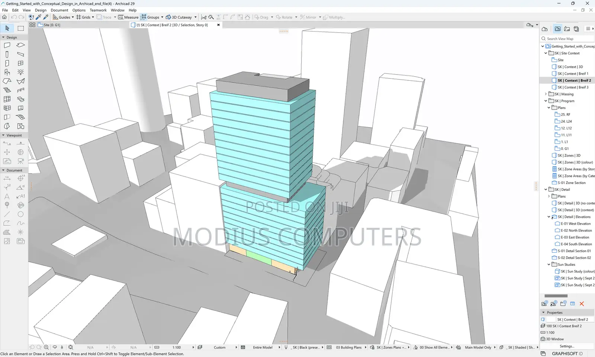Image resolution: width=595 pixels, height=357 pixels.
Task: Click the Navigator horizontal scrollbar
Action: point(556,296)
